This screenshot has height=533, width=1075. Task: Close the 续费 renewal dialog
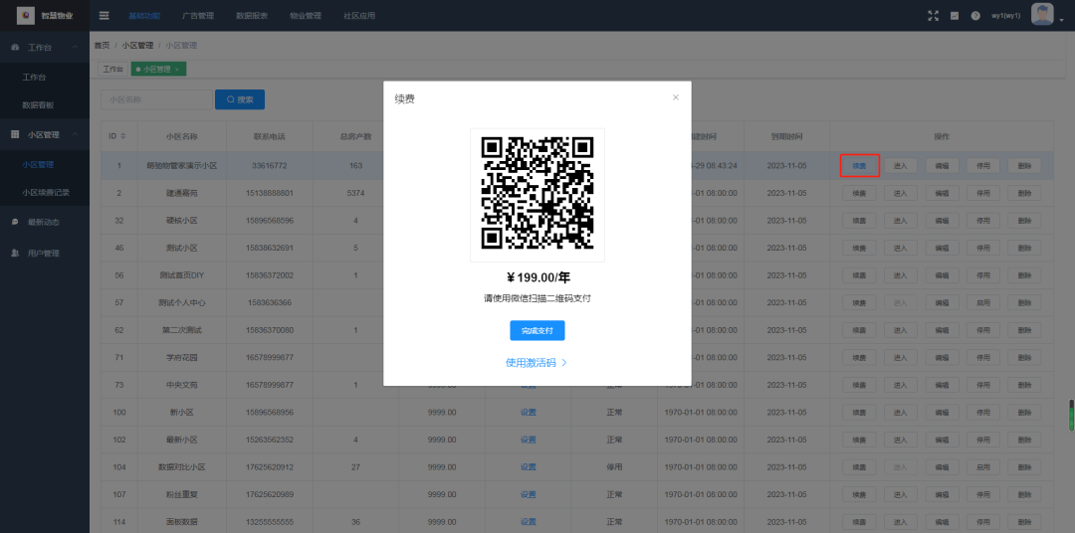point(675,97)
